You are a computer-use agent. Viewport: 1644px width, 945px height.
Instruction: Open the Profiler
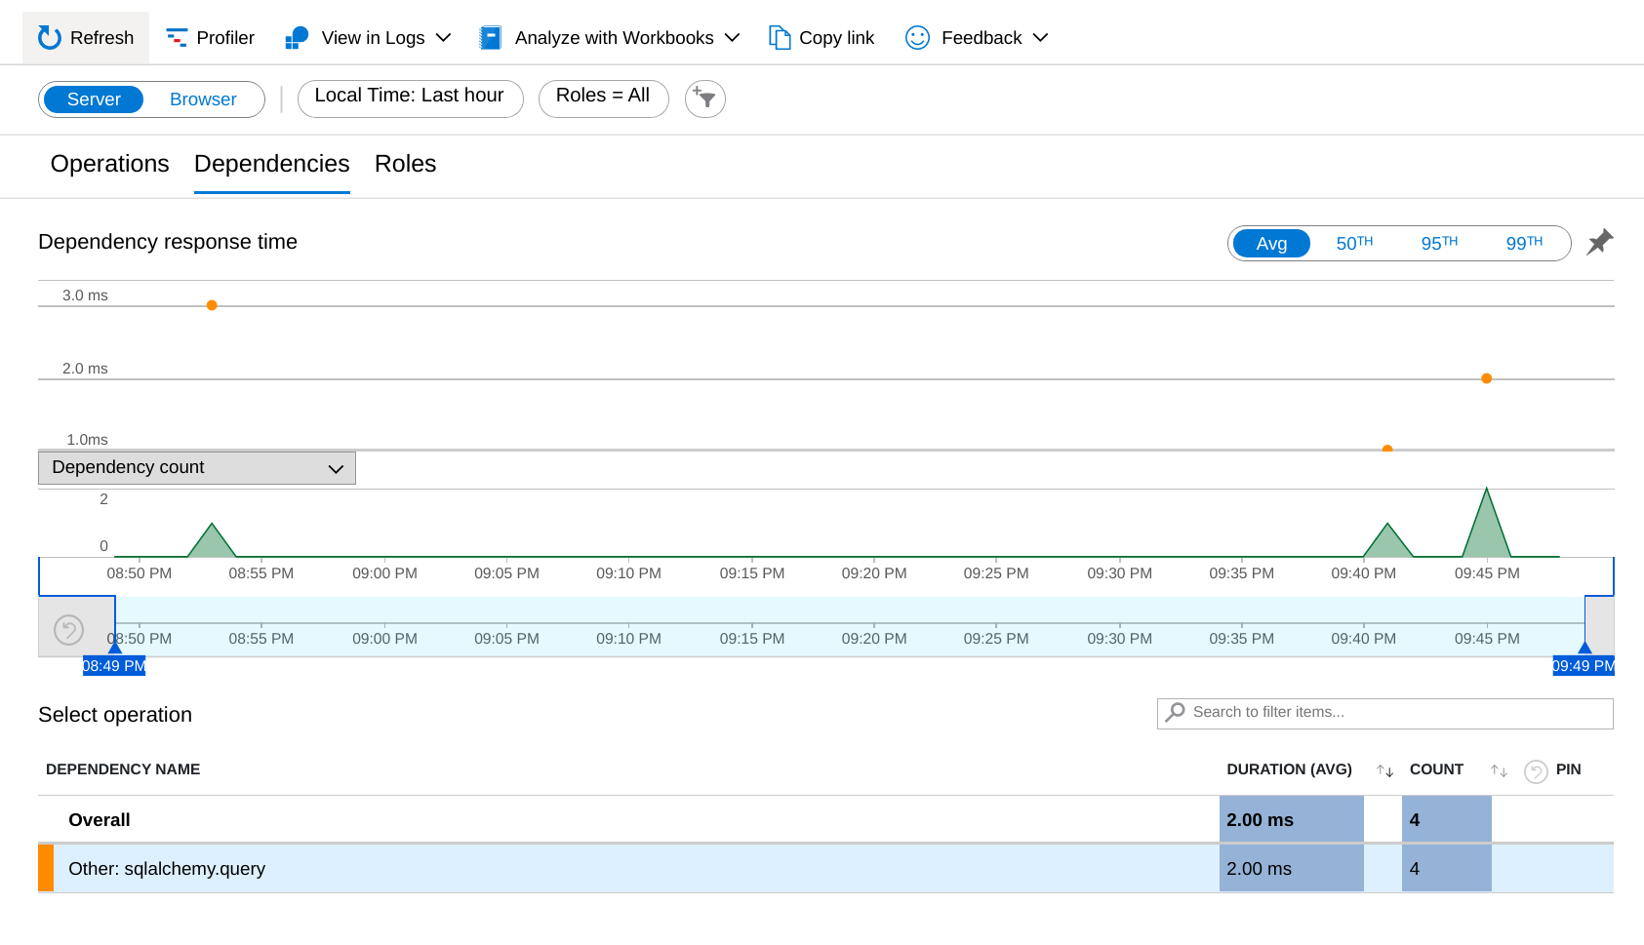pos(210,37)
